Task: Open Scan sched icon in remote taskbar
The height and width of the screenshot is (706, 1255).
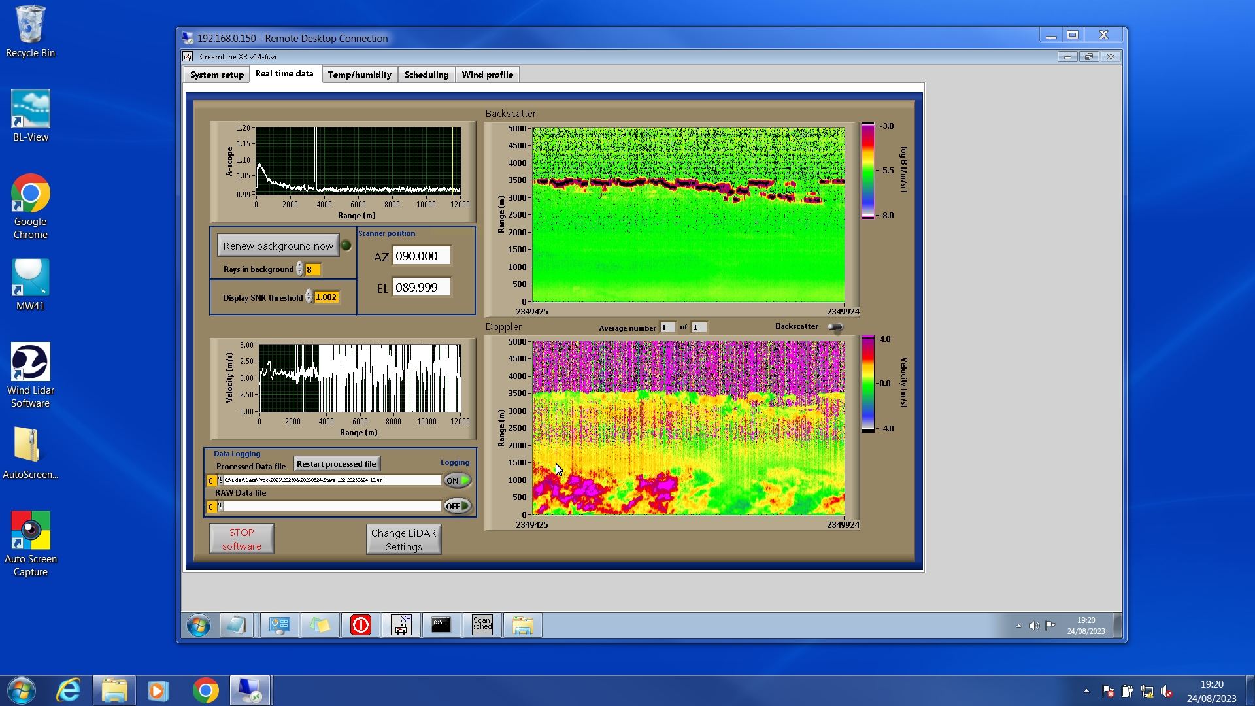Action: click(482, 625)
